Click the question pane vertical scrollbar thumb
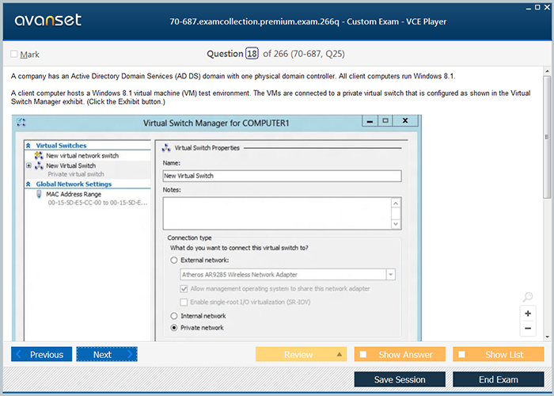Screen dimensions: 554x396 (x=548, y=137)
